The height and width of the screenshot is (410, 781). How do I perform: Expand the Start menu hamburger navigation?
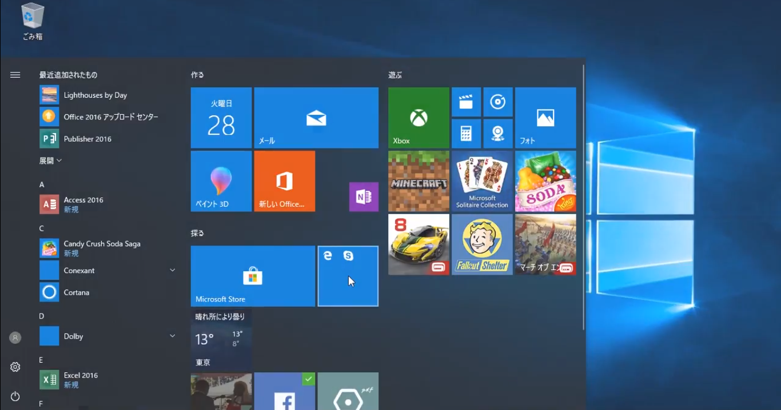tap(15, 75)
